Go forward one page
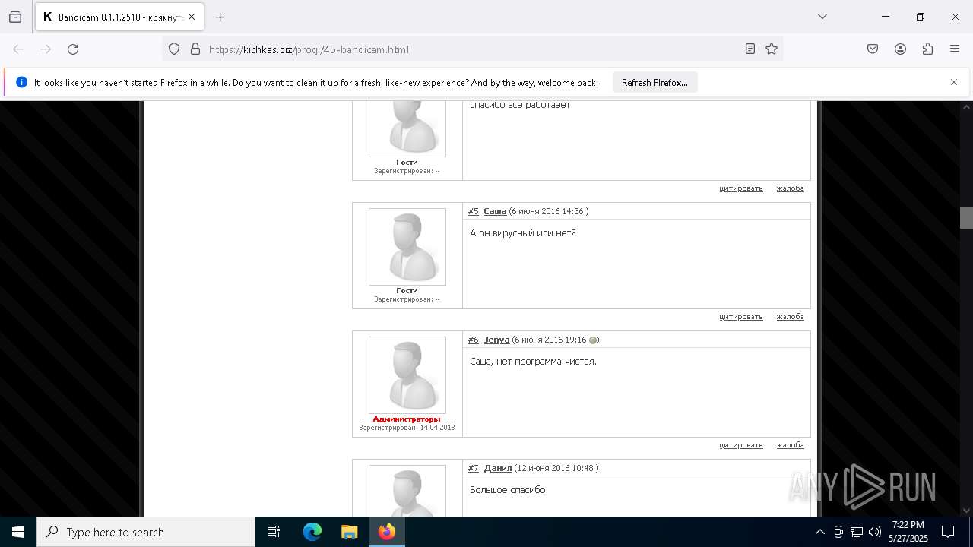973x547 pixels. pos(46,49)
